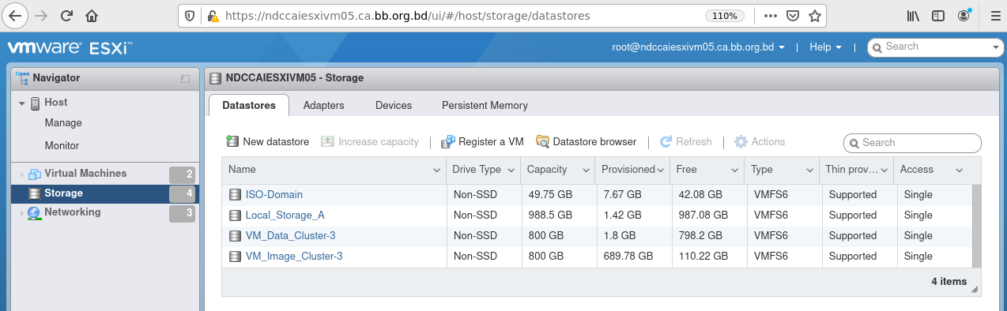This screenshot has height=311, width=1007.
Task: Open the Free column dropdown arrow
Action: click(735, 170)
